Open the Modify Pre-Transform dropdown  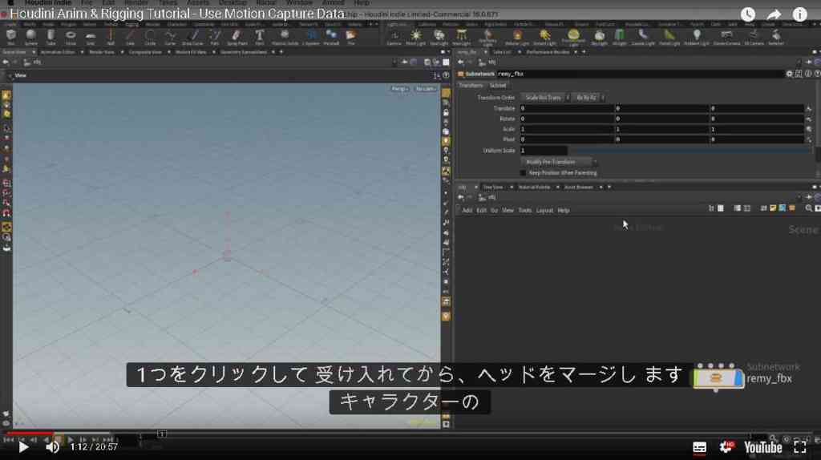point(559,162)
